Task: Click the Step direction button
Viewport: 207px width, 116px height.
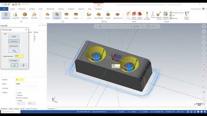Action: [x=14, y=46]
